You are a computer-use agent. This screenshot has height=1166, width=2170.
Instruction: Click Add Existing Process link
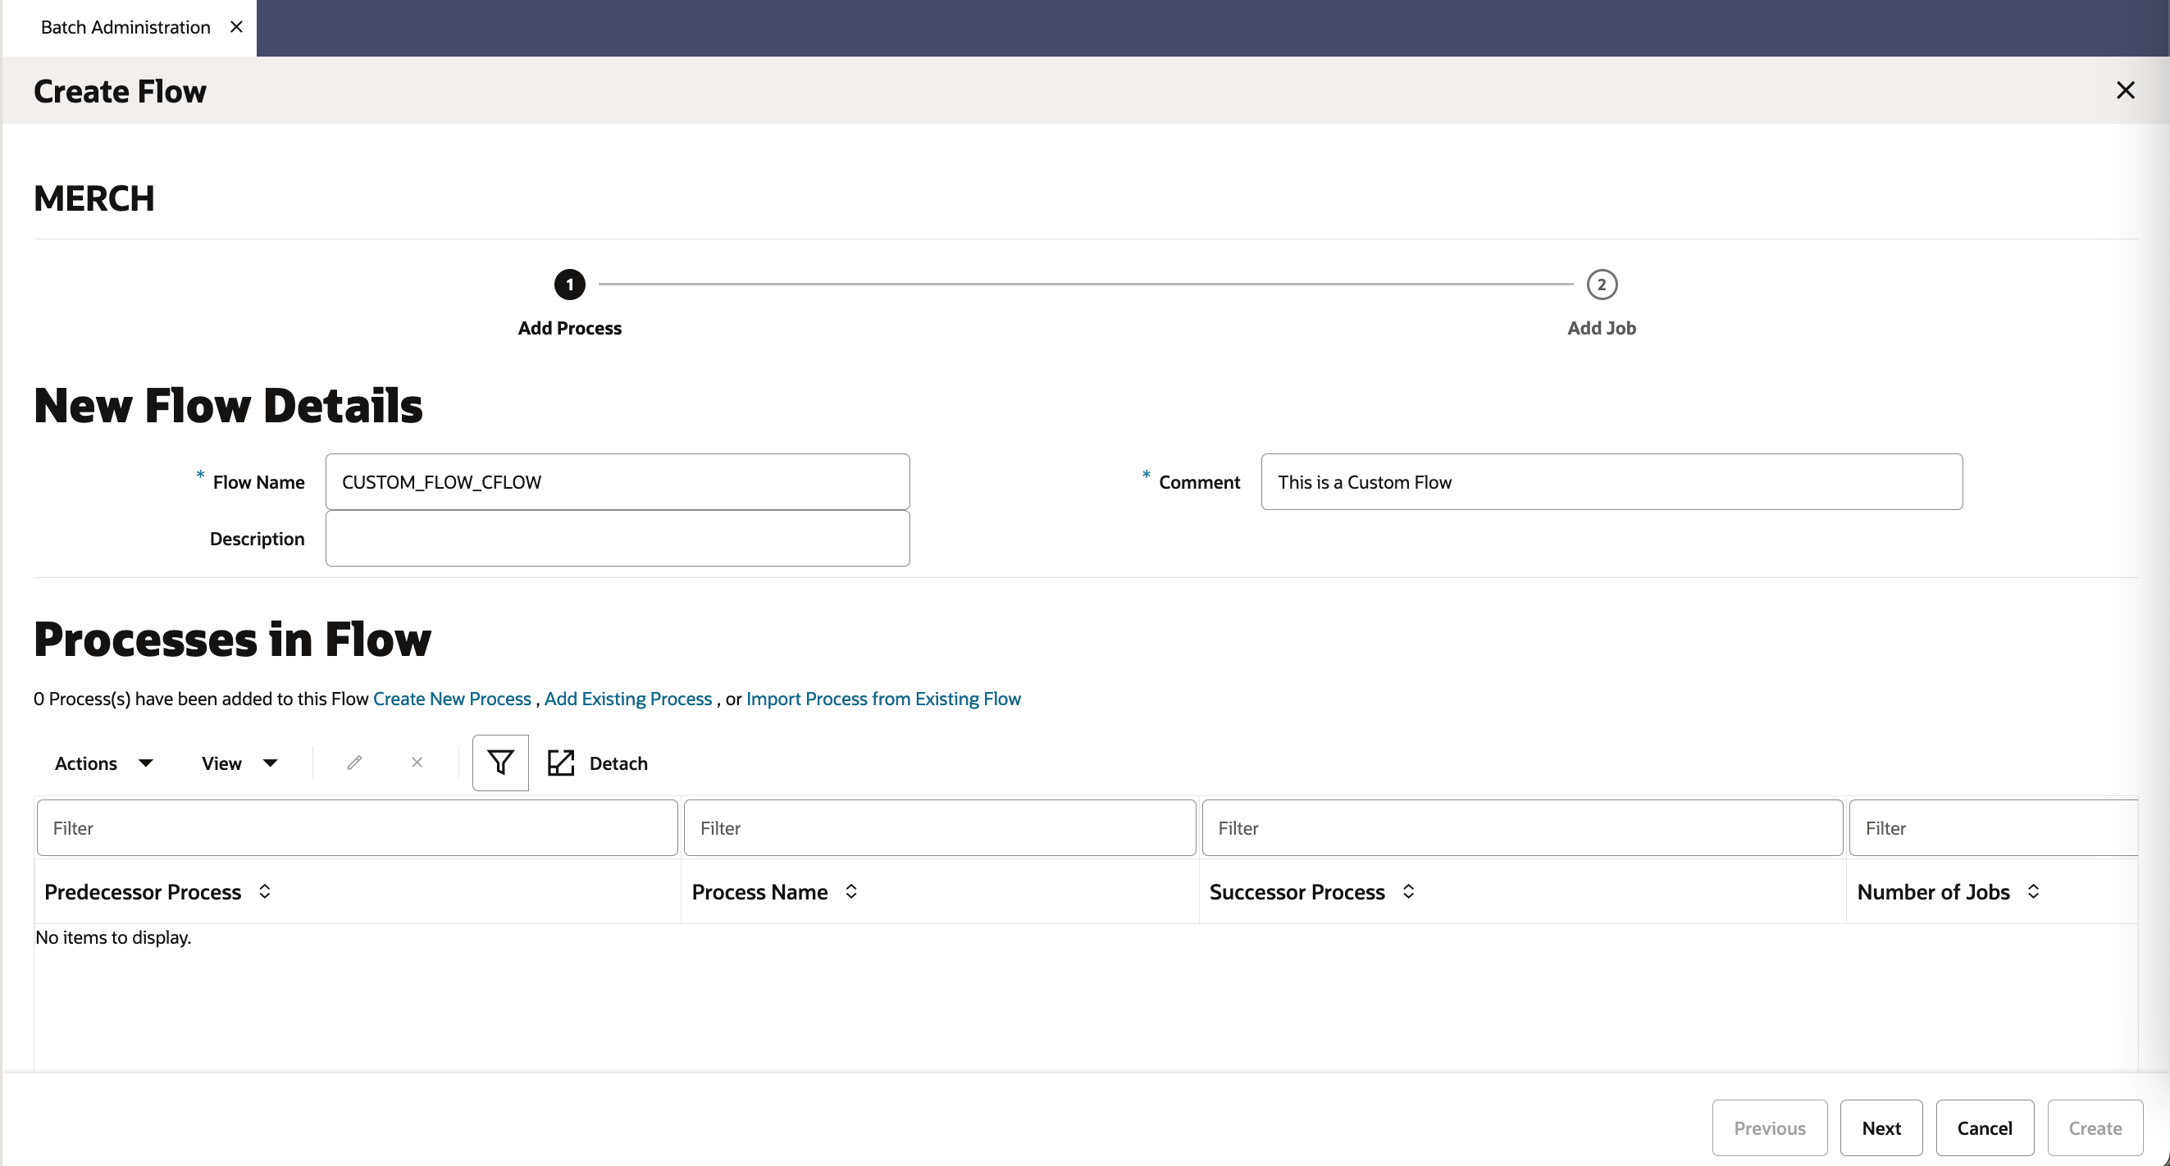627,699
